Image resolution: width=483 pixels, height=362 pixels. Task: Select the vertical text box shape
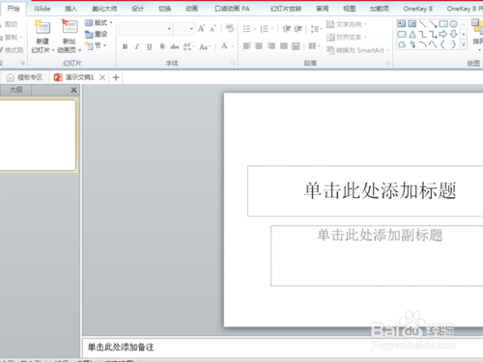(x=412, y=23)
